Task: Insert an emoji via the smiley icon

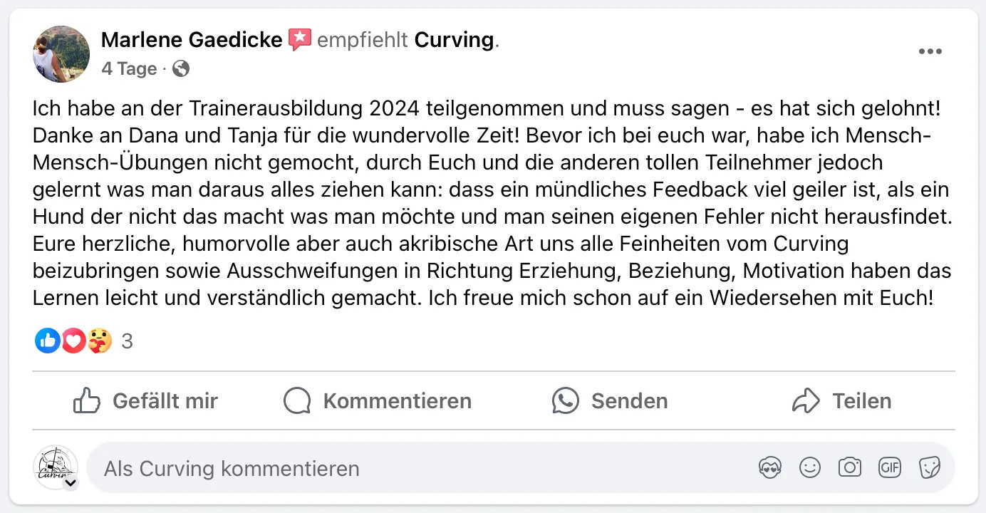Action: tap(810, 467)
